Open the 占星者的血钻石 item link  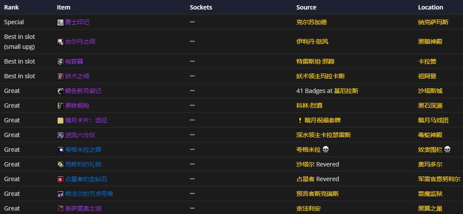pyautogui.click(x=86, y=179)
